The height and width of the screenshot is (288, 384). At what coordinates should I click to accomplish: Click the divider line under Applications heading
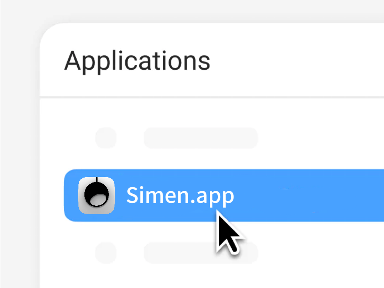(212, 97)
